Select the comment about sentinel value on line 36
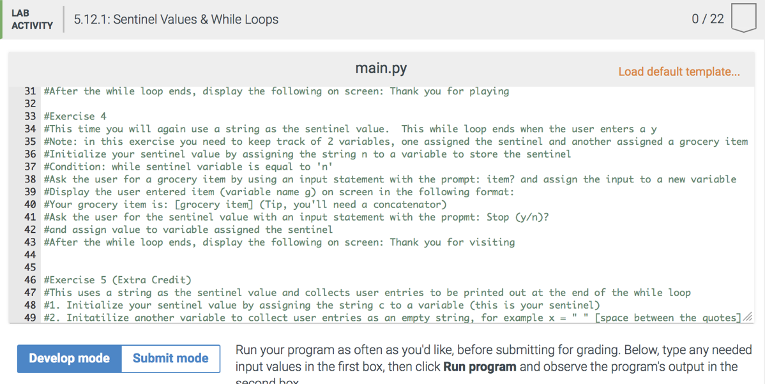 (x=307, y=154)
